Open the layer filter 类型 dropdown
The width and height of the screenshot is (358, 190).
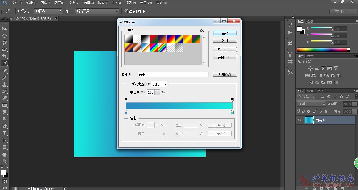[306, 97]
